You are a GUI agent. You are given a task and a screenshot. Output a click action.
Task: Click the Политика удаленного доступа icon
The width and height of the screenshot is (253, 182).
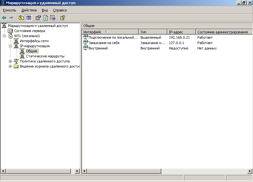point(16,61)
